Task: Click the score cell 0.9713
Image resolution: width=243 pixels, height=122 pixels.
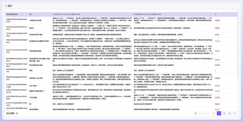Action: point(217,60)
